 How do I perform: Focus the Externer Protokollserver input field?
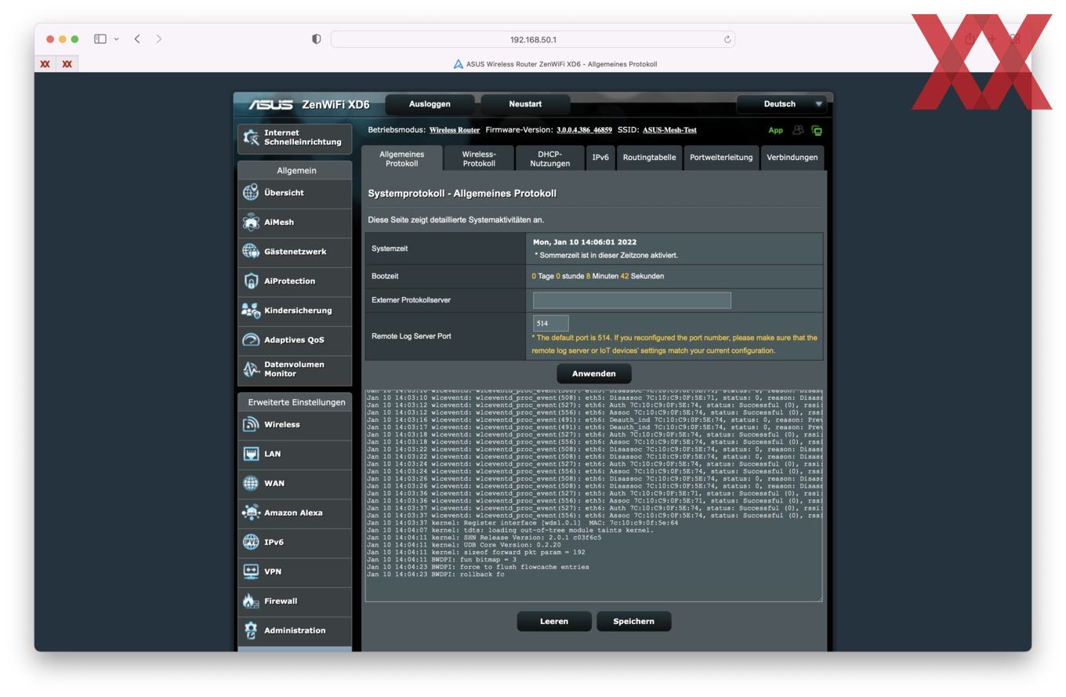coord(632,300)
